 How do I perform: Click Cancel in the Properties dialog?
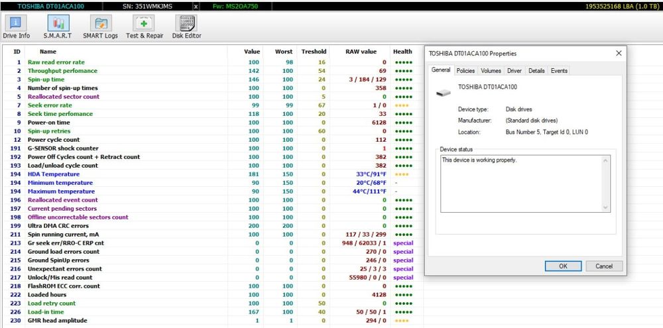[604, 266]
